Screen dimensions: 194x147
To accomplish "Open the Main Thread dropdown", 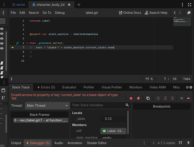I will [47, 106].
